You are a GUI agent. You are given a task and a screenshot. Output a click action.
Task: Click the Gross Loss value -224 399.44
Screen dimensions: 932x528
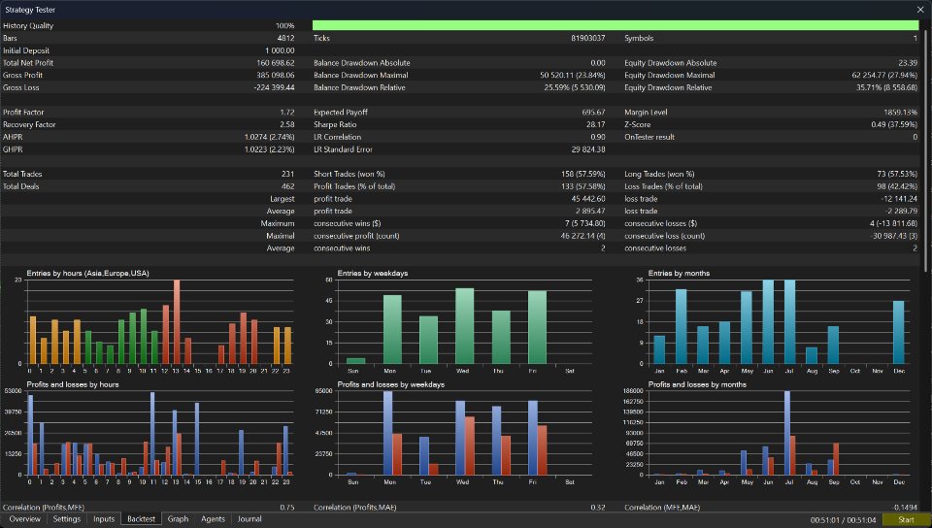point(274,87)
